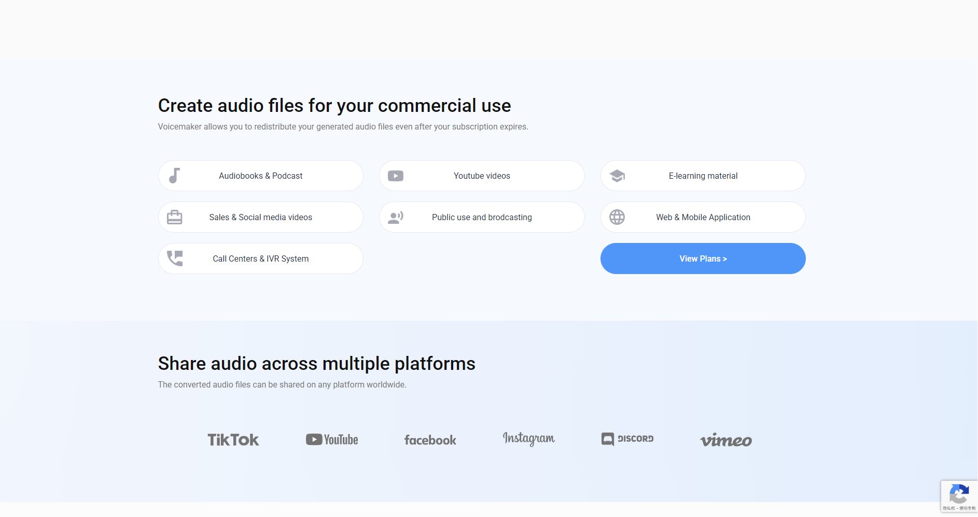Click the speaker icon for Public use and brodcasting

(395, 217)
